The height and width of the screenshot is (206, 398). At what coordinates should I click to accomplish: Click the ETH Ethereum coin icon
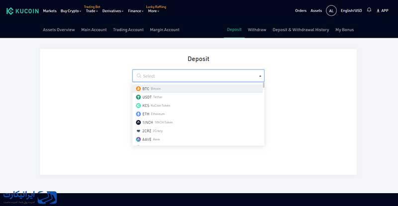click(138, 114)
